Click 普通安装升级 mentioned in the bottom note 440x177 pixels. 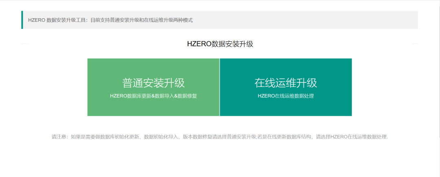[x=241, y=137]
